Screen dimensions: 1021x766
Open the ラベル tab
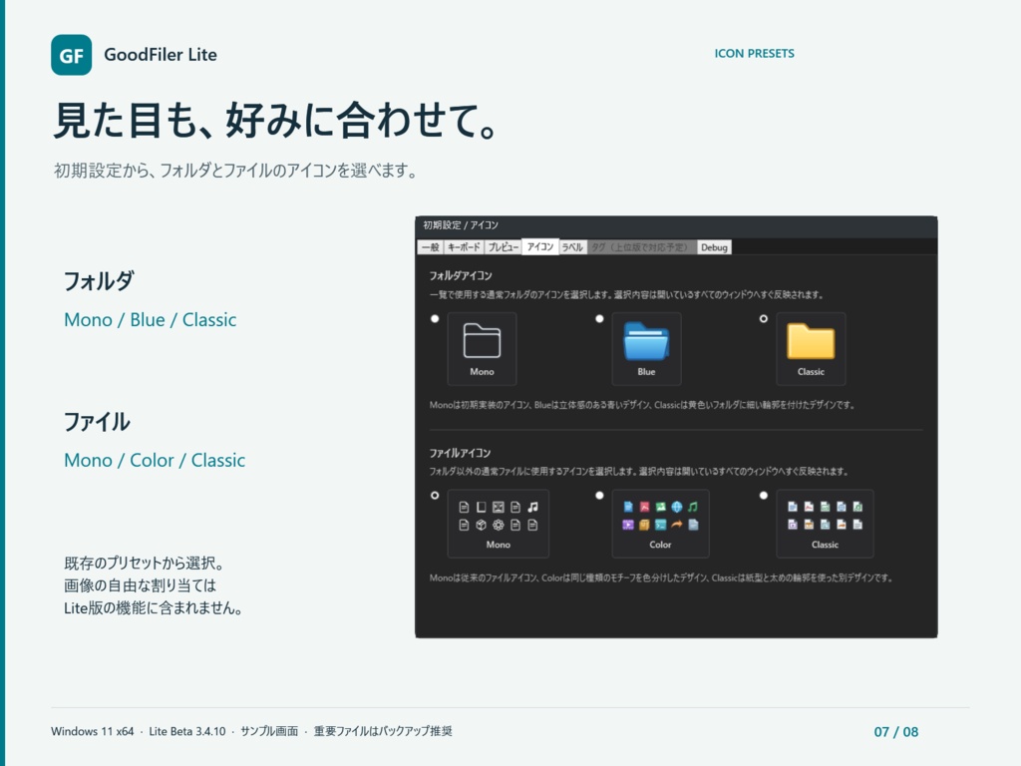click(573, 247)
